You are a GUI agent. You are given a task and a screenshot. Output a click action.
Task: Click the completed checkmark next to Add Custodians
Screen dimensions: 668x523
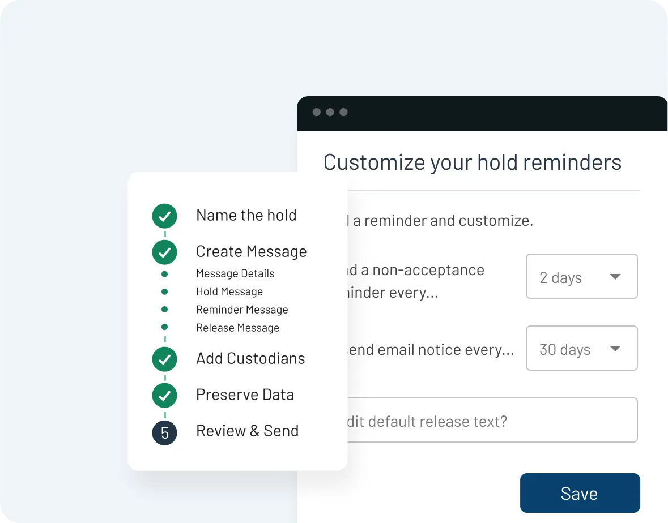point(164,359)
